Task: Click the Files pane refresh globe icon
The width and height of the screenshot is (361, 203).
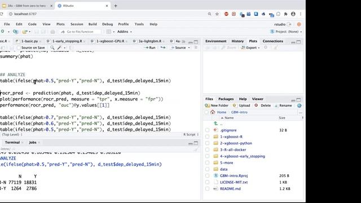Action: (x=299, y=105)
